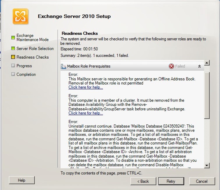Open help link for cluster member error
220x190 pixels.
(x=86, y=113)
